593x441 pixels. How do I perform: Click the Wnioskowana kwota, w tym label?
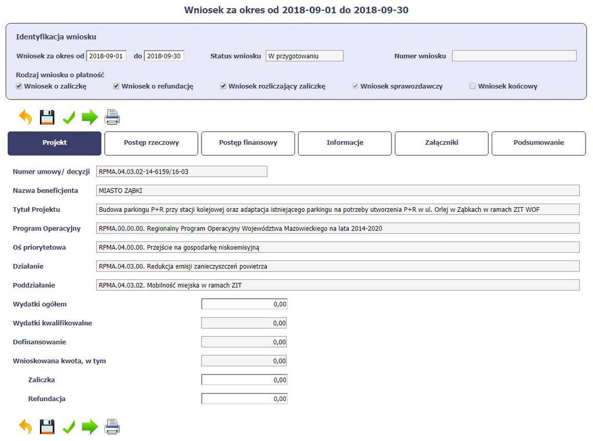pos(60,361)
